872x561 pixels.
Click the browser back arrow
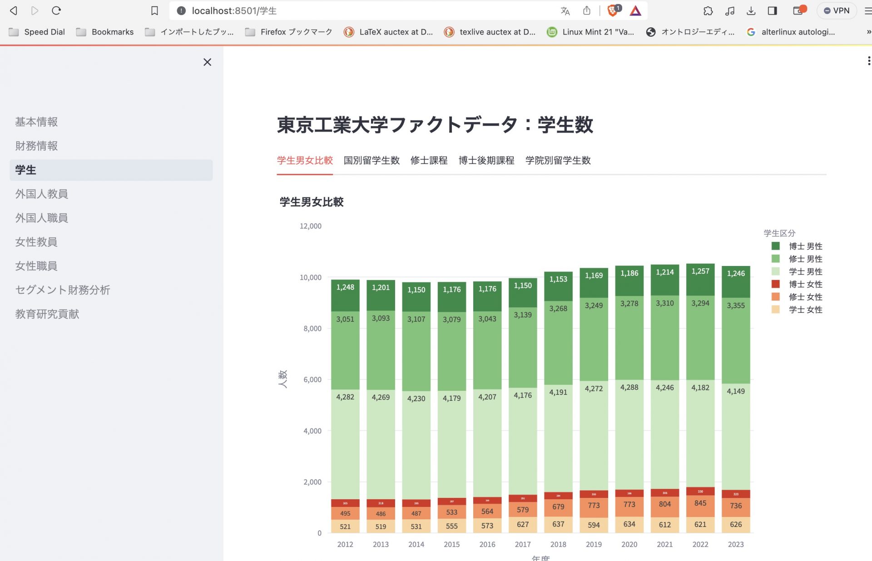coord(14,10)
